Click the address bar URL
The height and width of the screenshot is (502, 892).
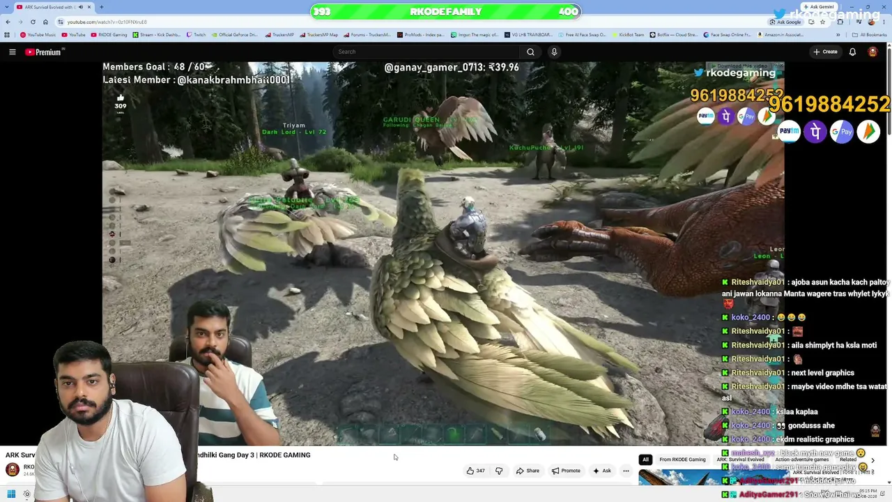point(107,22)
